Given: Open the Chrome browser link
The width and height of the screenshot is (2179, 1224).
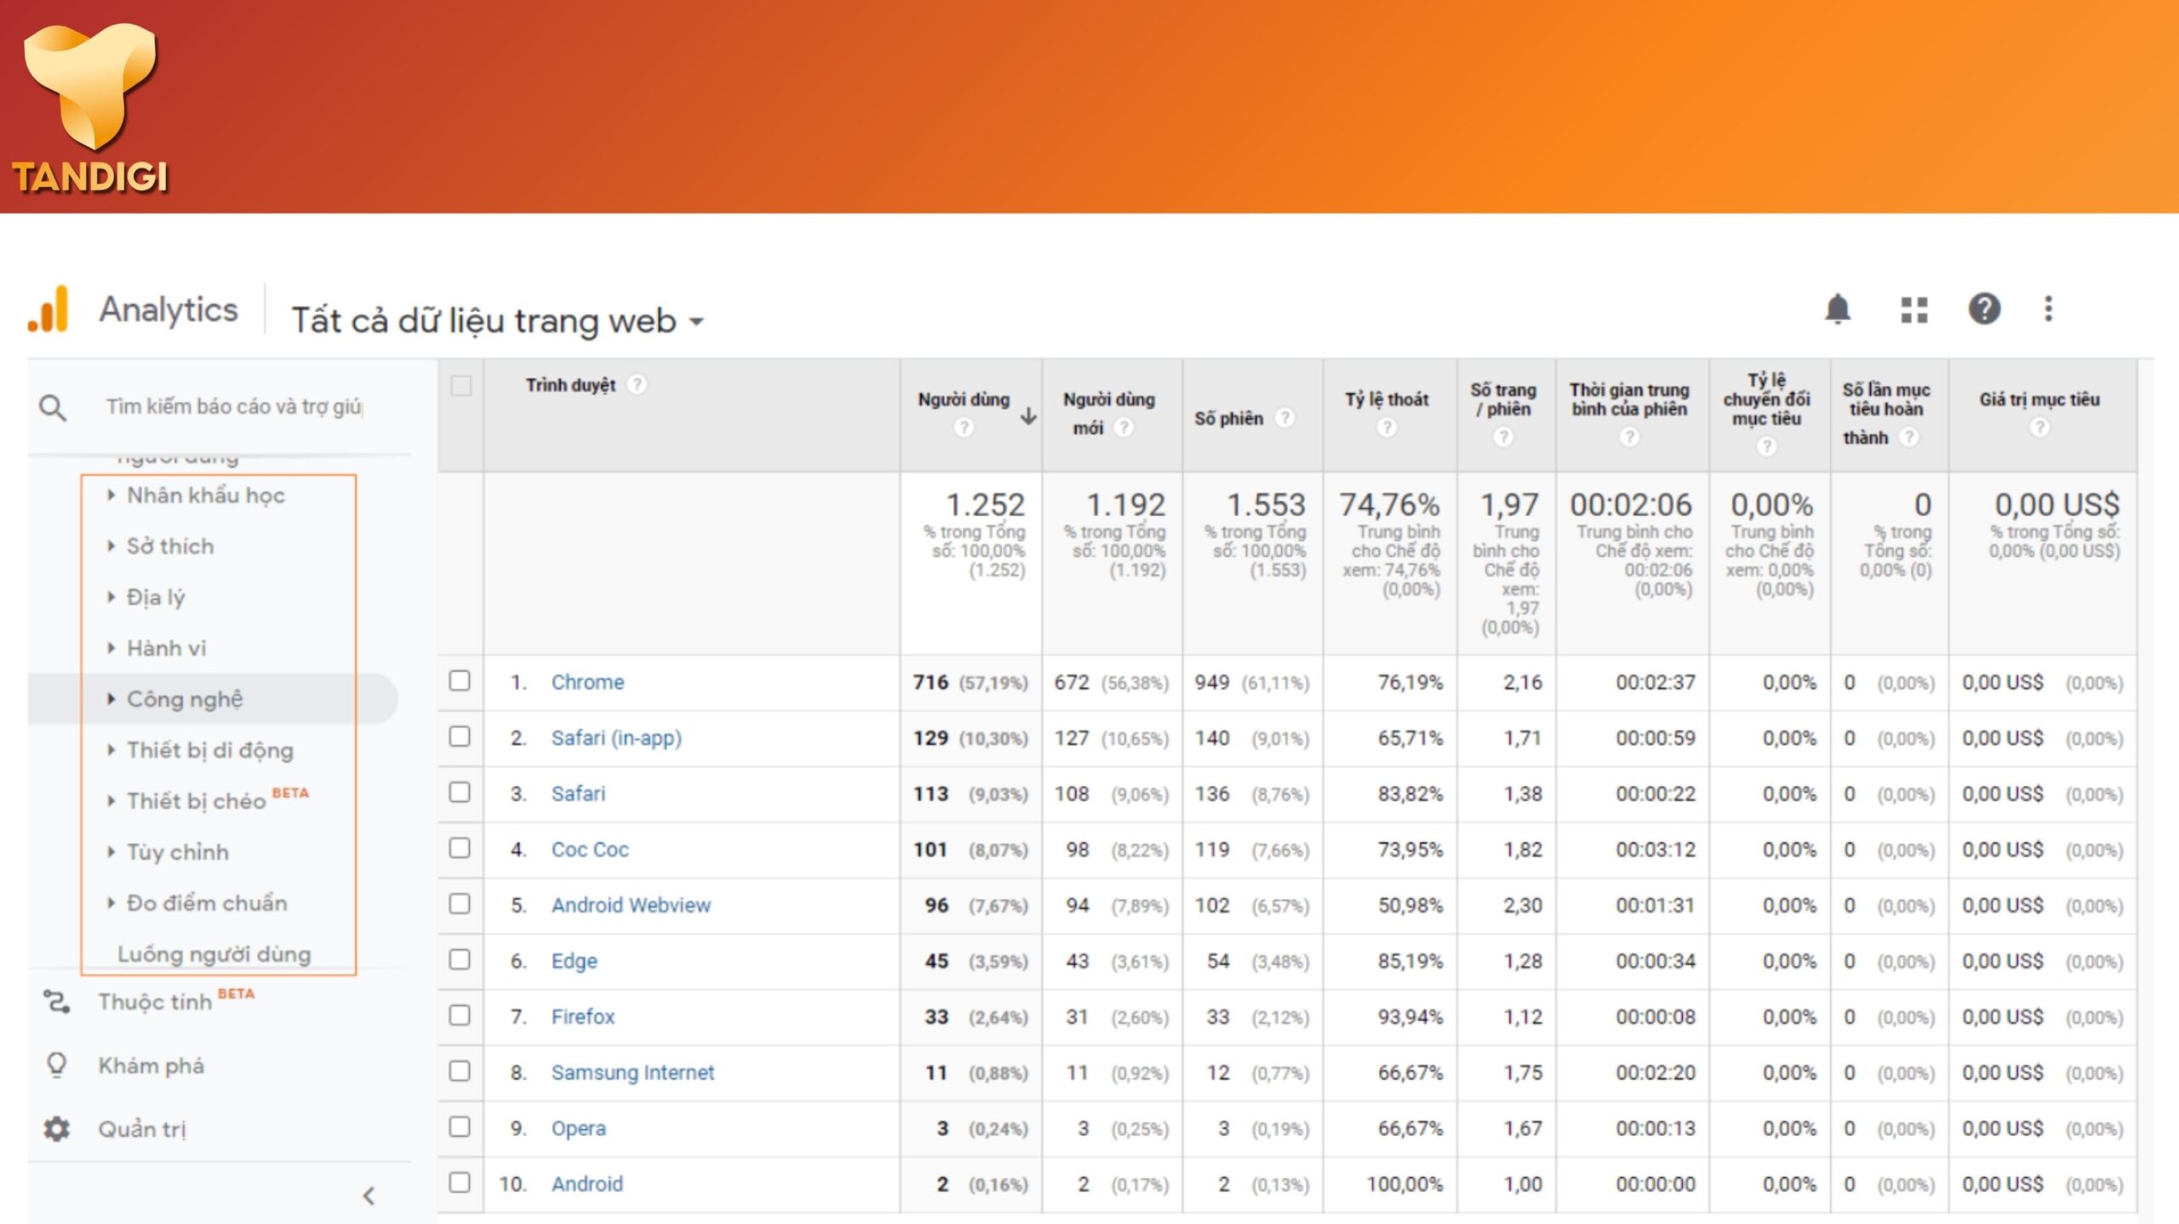Looking at the screenshot, I should click(x=587, y=682).
